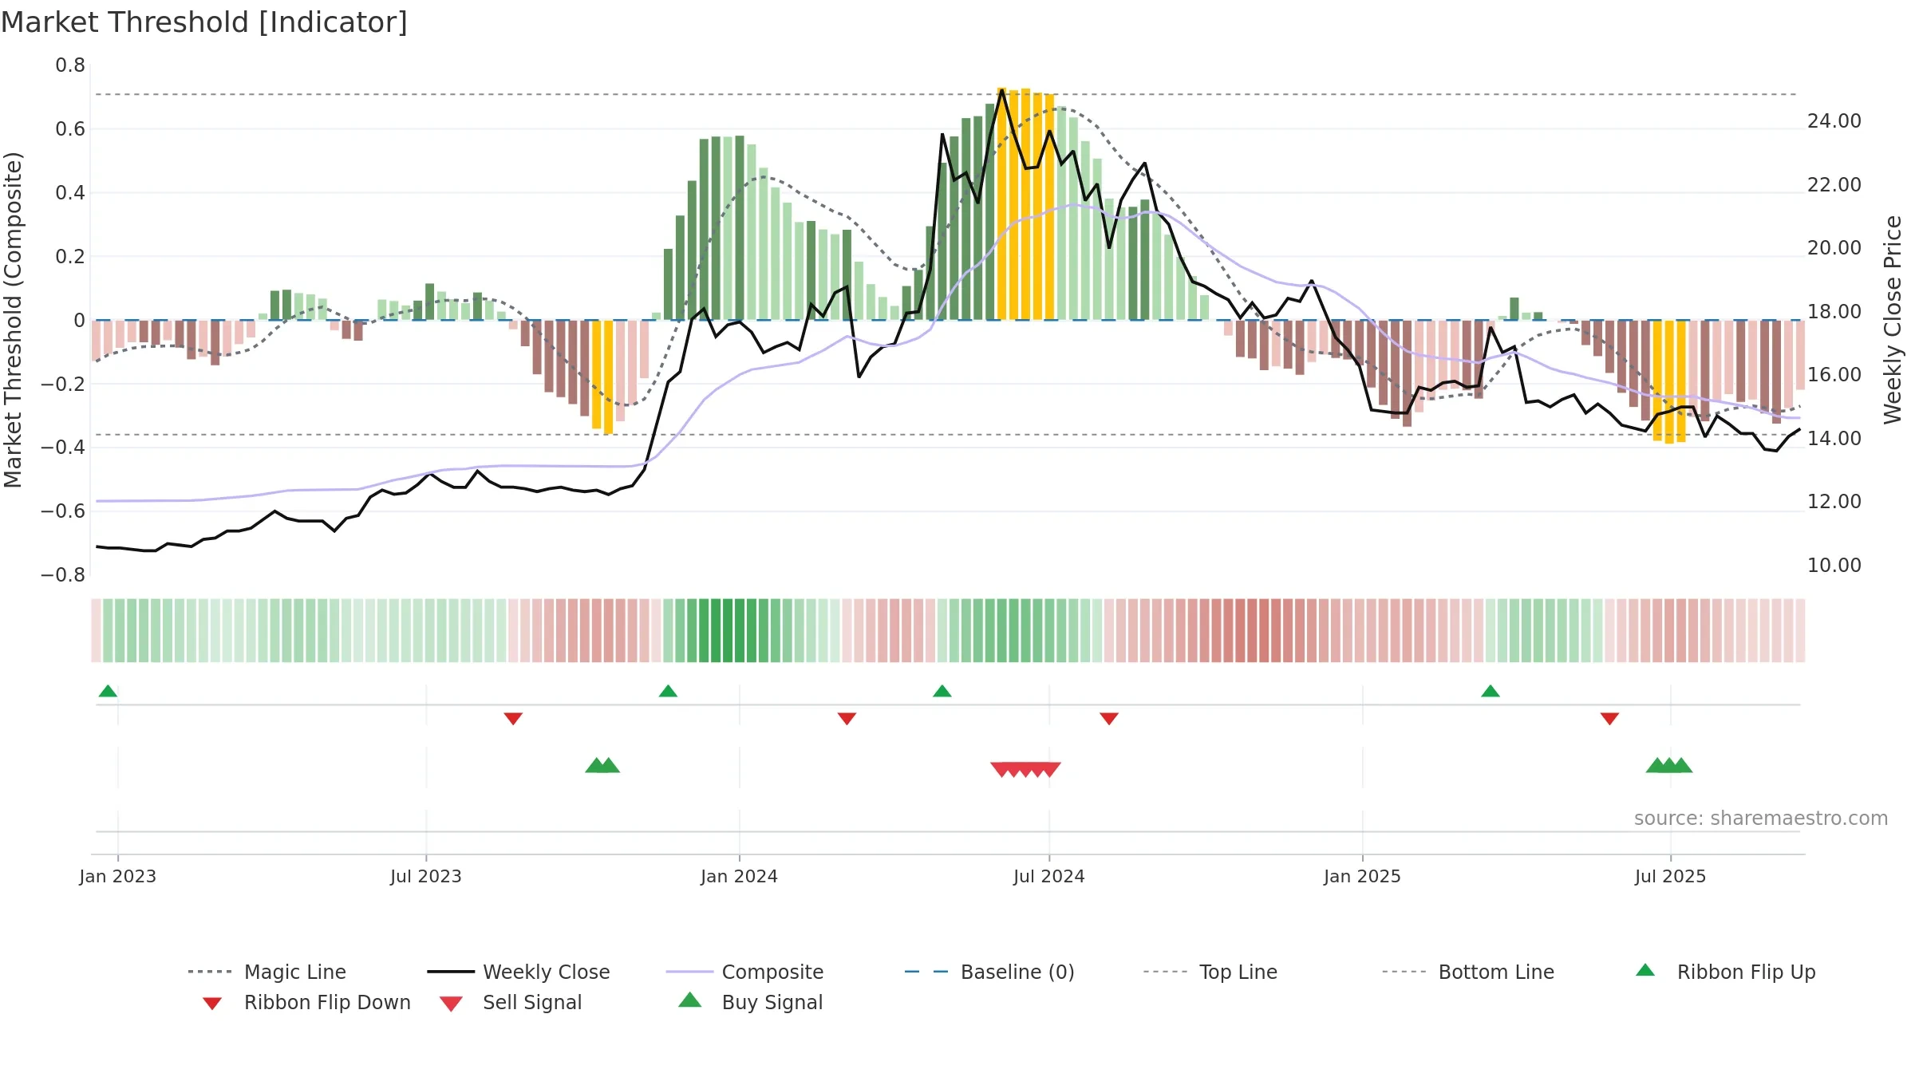
Task: Click the buy signal markers near Oct 2023
Action: click(x=602, y=765)
